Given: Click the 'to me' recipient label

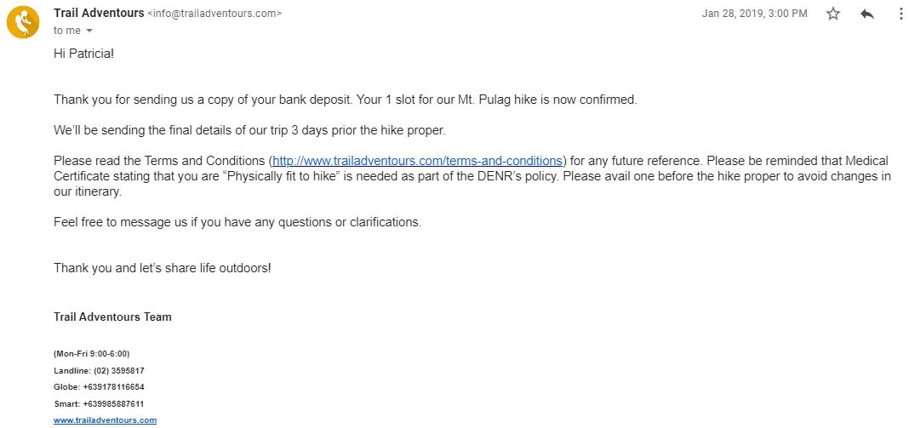Looking at the screenshot, I should (x=67, y=31).
